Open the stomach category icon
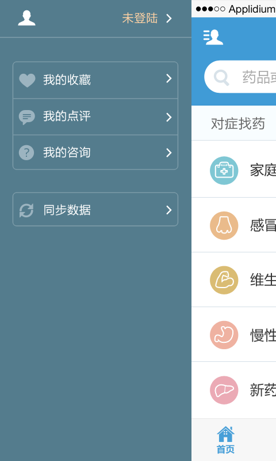276x461 pixels. 224,335
